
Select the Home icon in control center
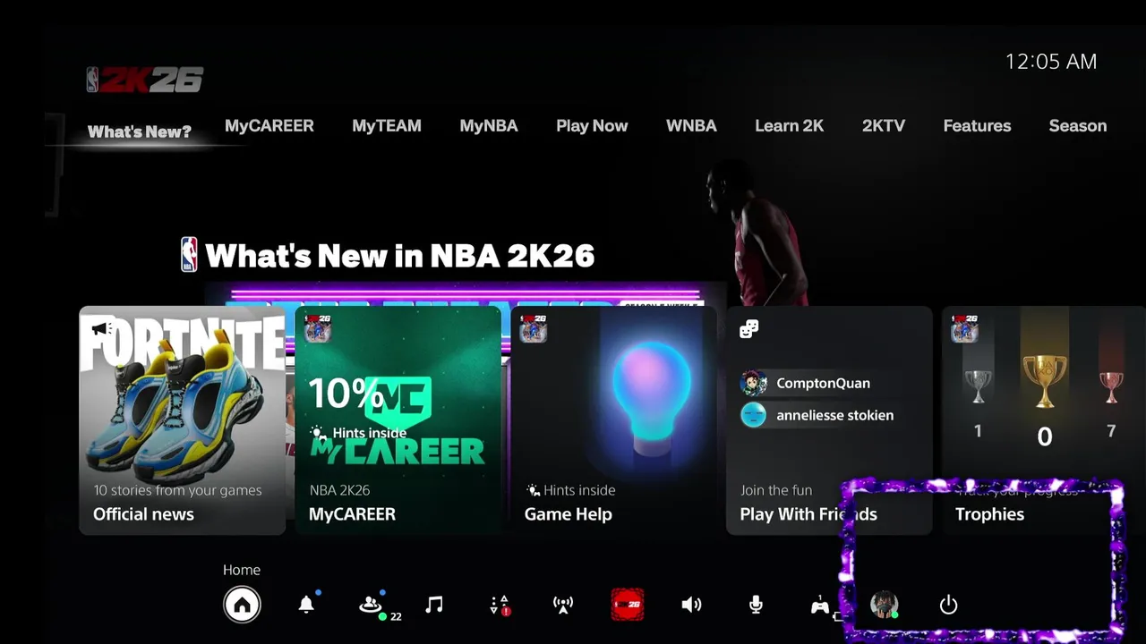click(x=242, y=605)
